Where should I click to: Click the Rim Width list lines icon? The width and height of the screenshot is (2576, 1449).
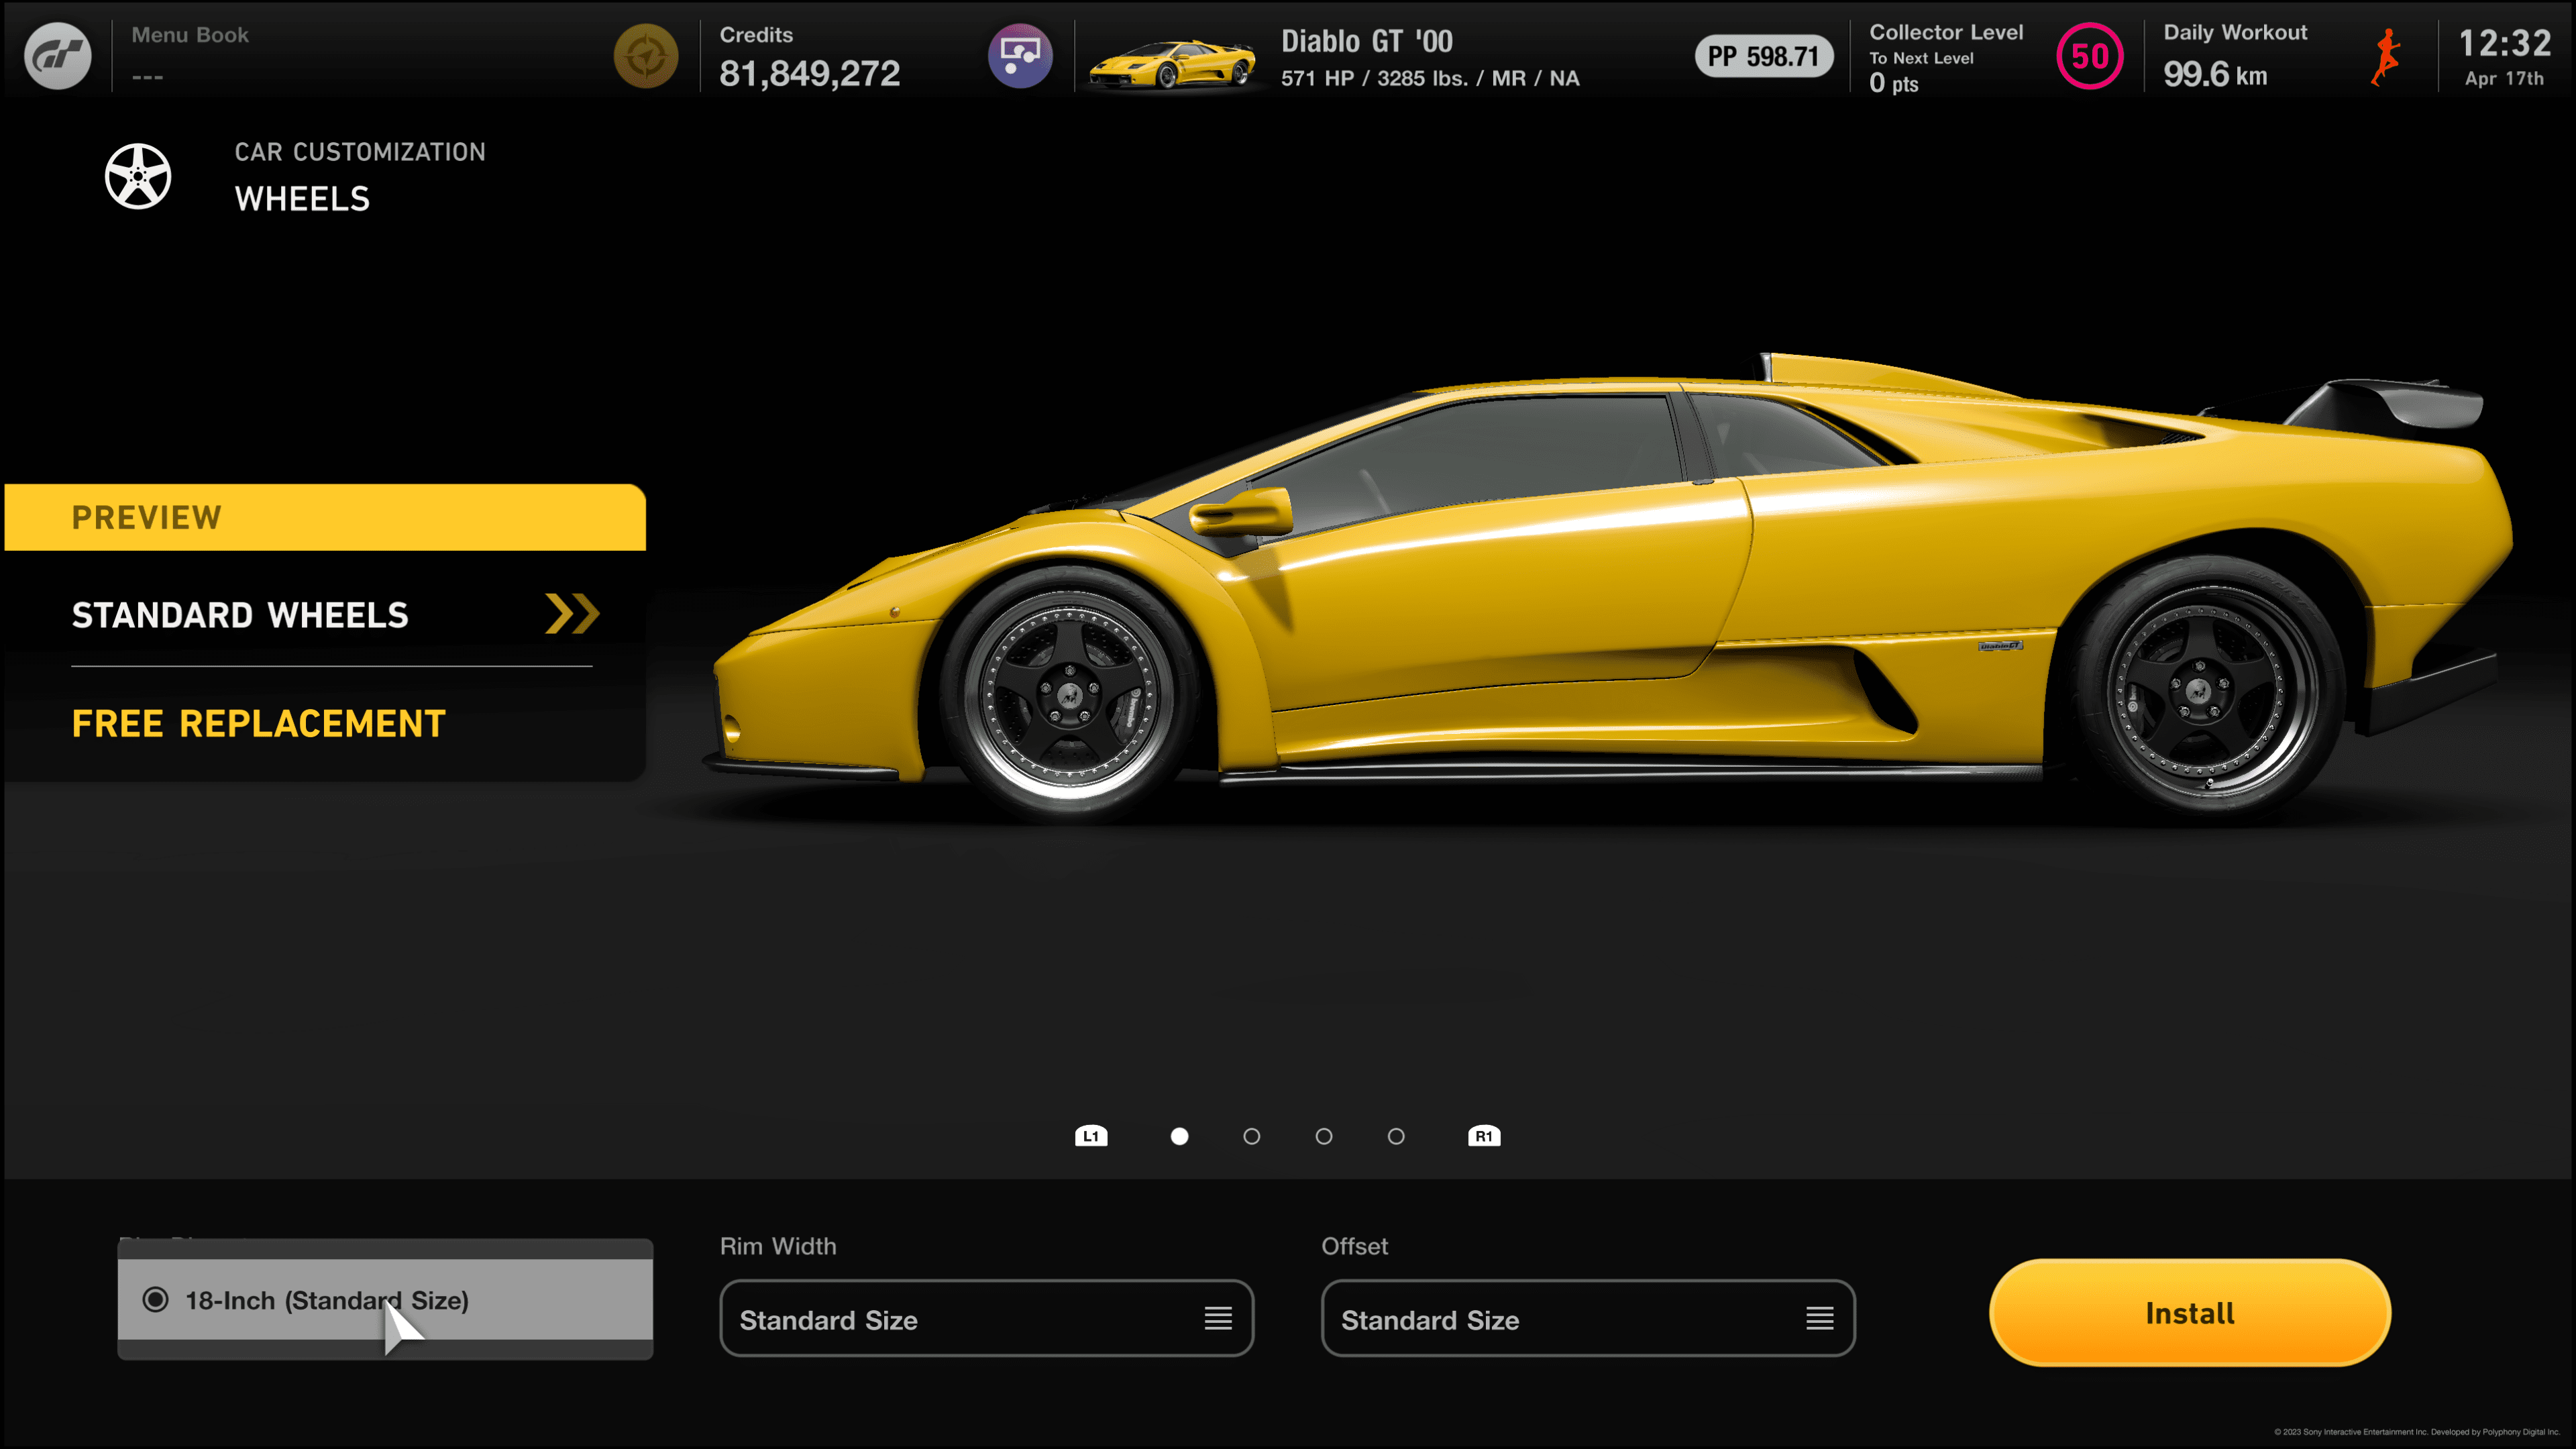coord(1218,1319)
